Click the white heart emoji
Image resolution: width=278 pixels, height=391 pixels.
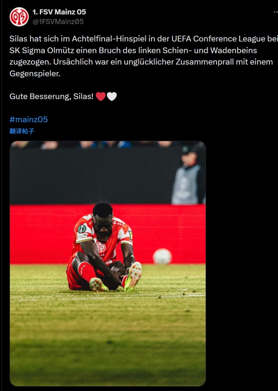pyautogui.click(x=112, y=96)
